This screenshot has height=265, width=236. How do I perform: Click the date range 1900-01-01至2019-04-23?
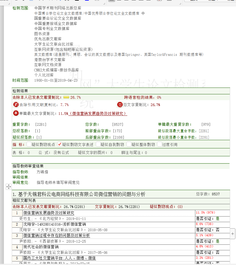pyautogui.click(x=56, y=80)
